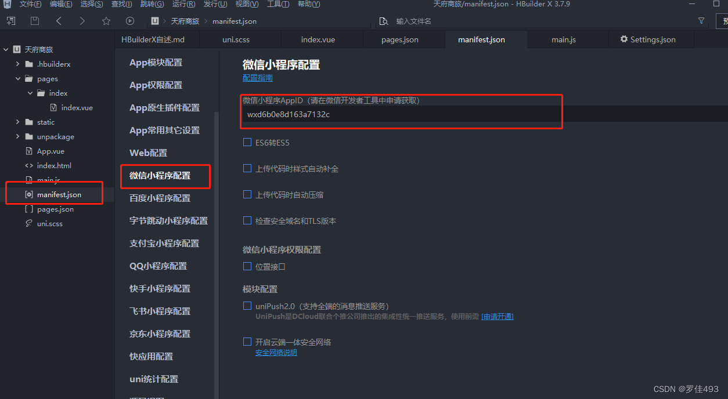Click the run play icon in toolbar

pos(130,21)
